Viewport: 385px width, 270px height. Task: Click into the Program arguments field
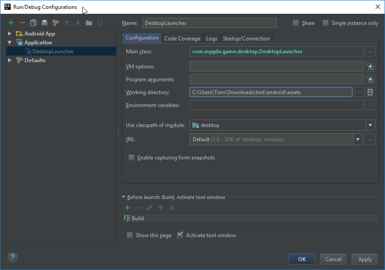(276, 79)
